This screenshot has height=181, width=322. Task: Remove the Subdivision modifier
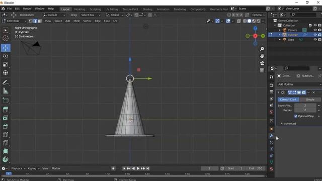313,93
